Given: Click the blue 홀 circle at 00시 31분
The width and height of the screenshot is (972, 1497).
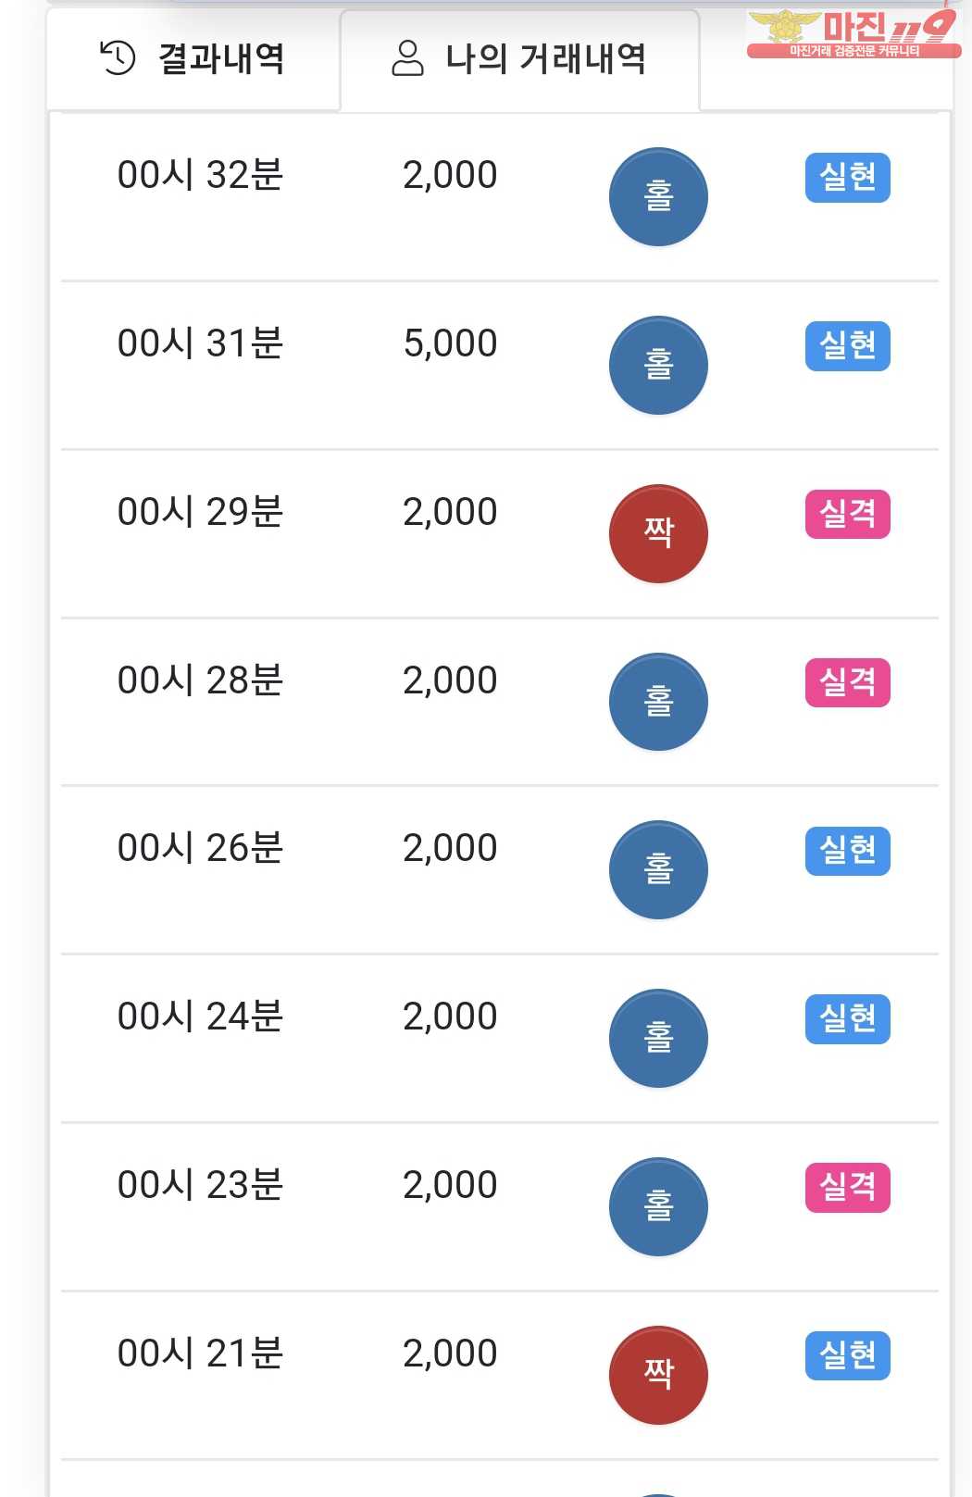Looking at the screenshot, I should [658, 366].
